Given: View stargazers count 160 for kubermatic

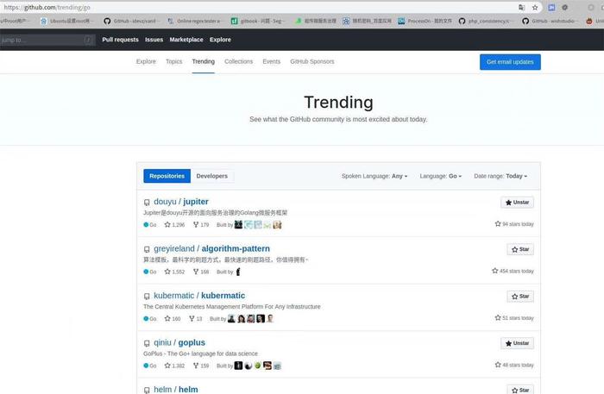Looking at the screenshot, I should pyautogui.click(x=173, y=319).
